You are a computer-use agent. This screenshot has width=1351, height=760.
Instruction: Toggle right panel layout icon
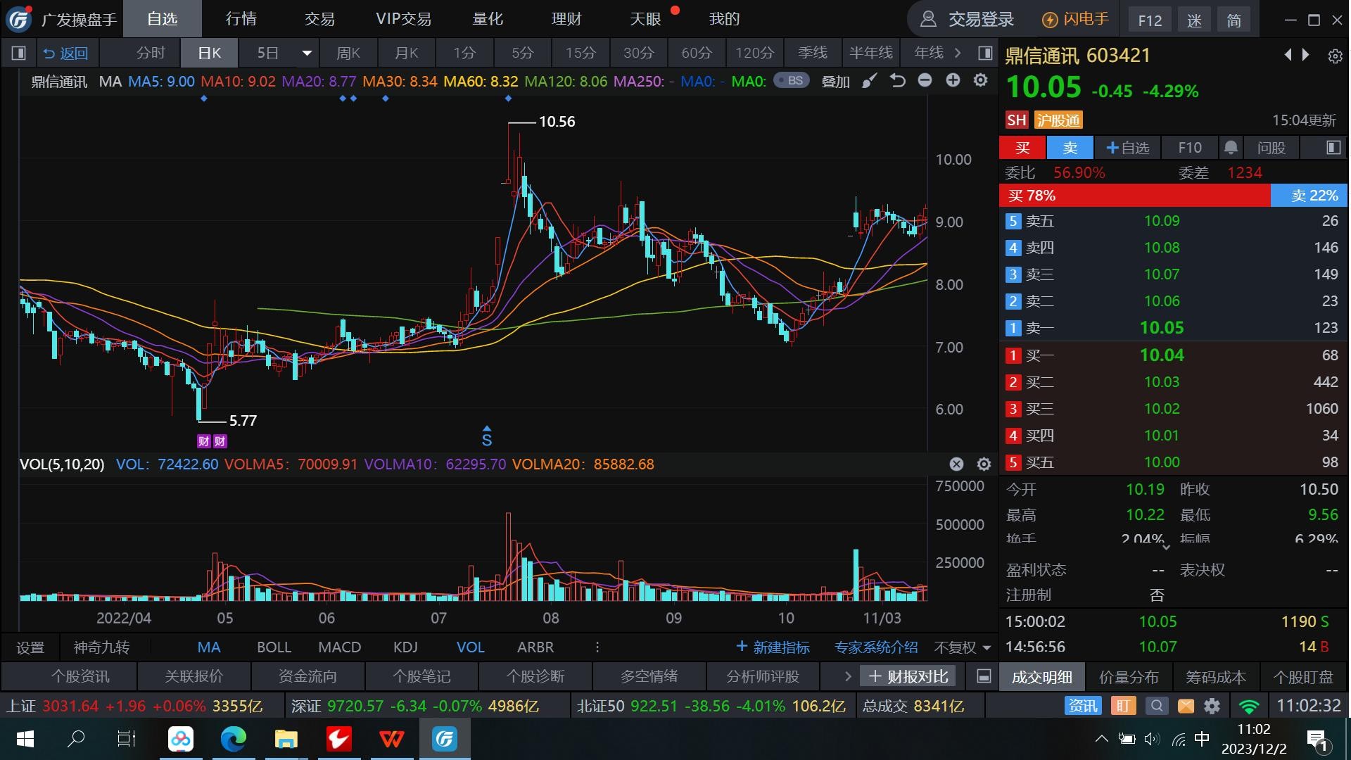coord(985,53)
